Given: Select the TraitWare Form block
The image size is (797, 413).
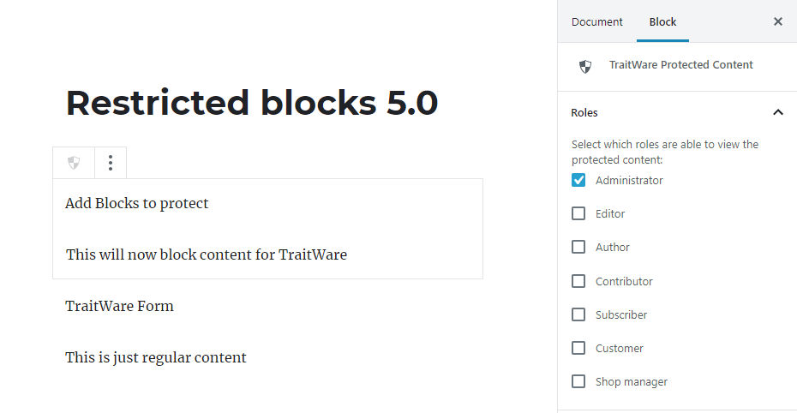Looking at the screenshot, I should point(119,306).
